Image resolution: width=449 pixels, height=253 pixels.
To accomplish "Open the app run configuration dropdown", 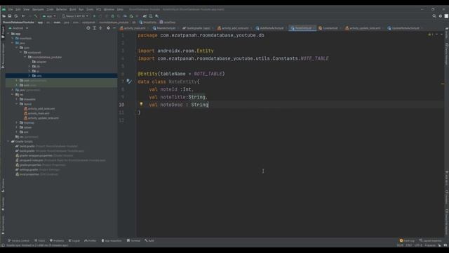I will [49, 16].
